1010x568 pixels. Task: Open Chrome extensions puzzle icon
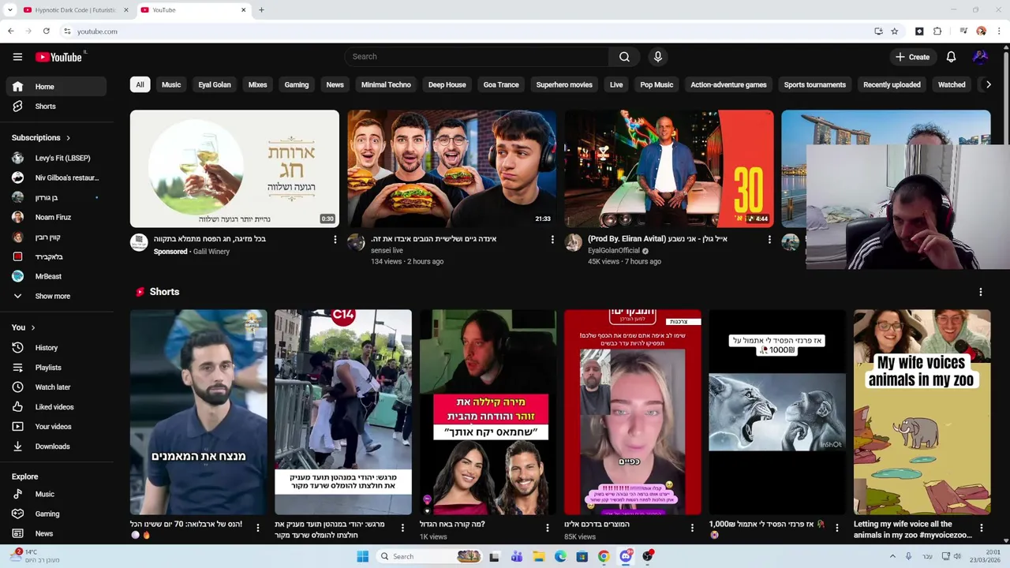tap(937, 31)
